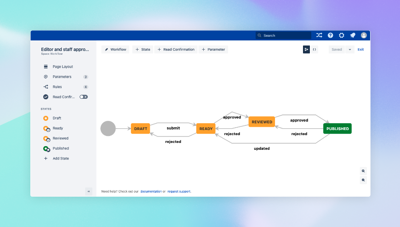
Task: Expand the dropdown arrow next to Saved
Action: tap(350, 50)
